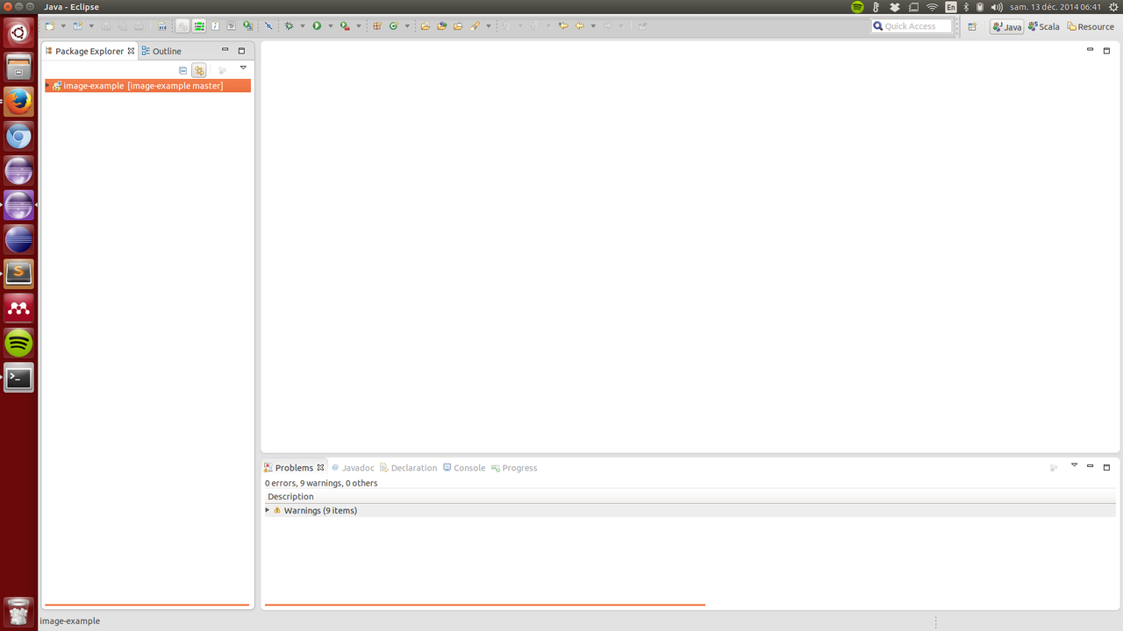1123x631 pixels.
Task: Switch to the Declaration tab
Action: click(x=408, y=468)
